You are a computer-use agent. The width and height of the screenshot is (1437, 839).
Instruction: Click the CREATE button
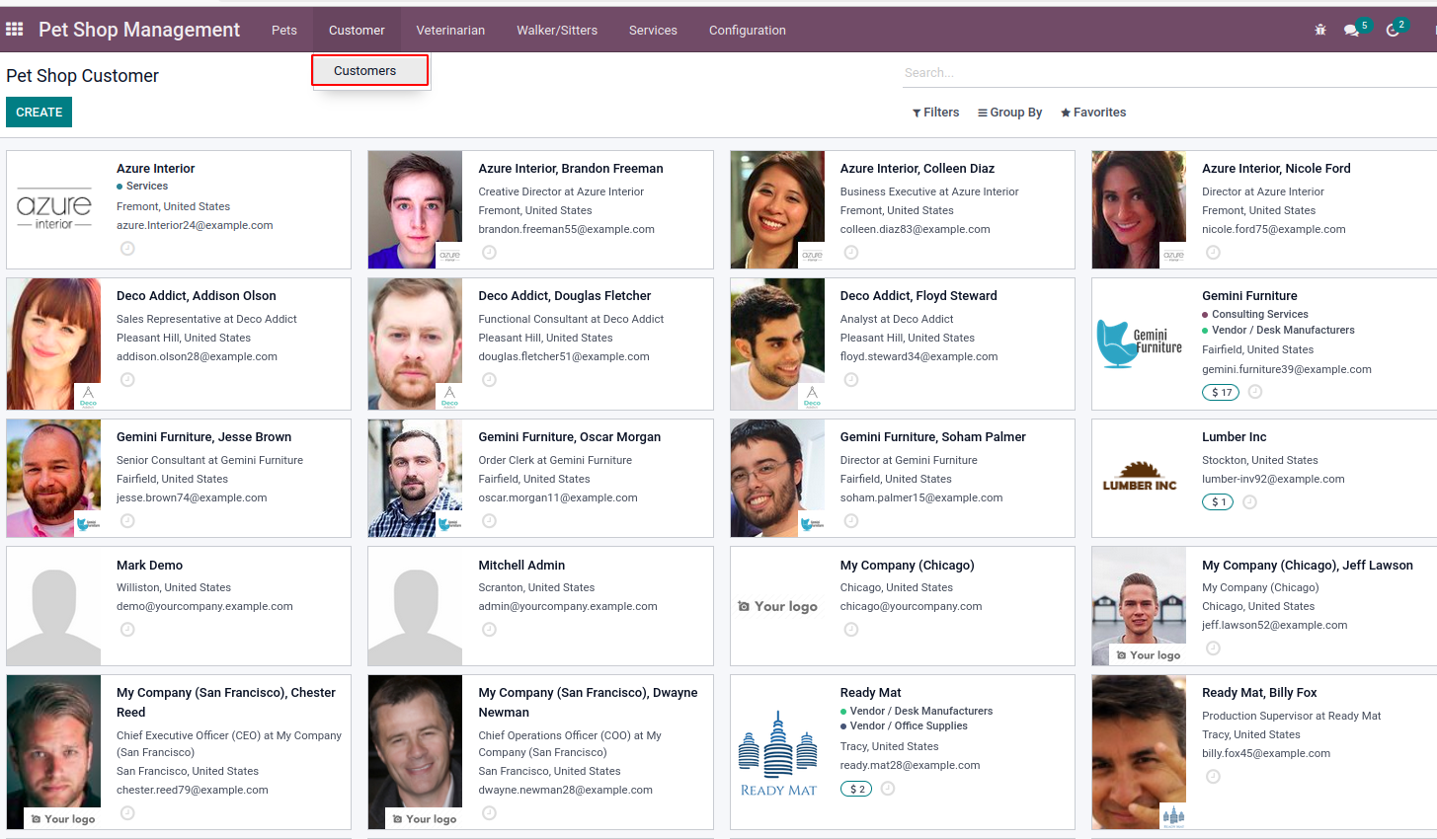[x=39, y=113]
